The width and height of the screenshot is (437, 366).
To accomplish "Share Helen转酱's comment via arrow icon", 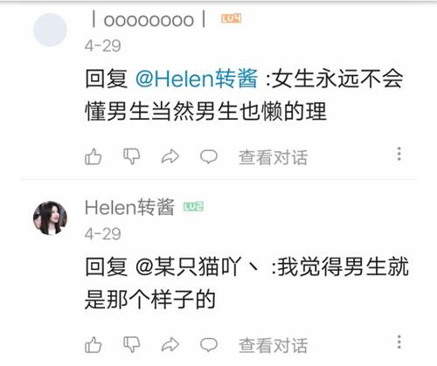I will click(170, 344).
